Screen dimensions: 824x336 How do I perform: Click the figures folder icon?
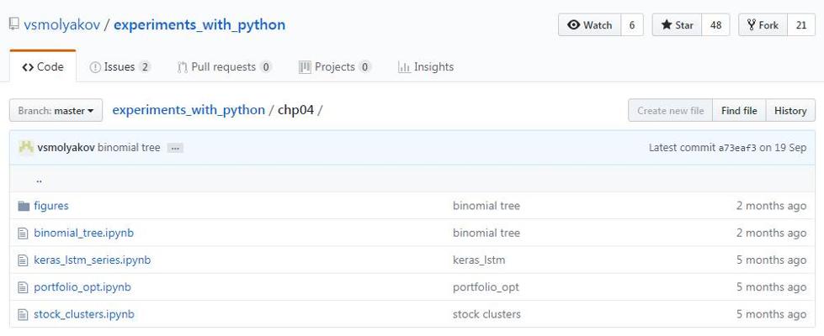(24, 206)
